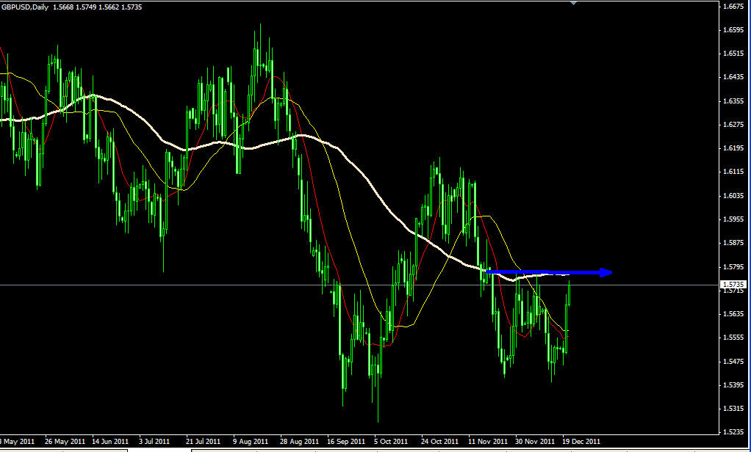
Task: Click the chart shift triangle marker at top
Action: pos(574,2)
